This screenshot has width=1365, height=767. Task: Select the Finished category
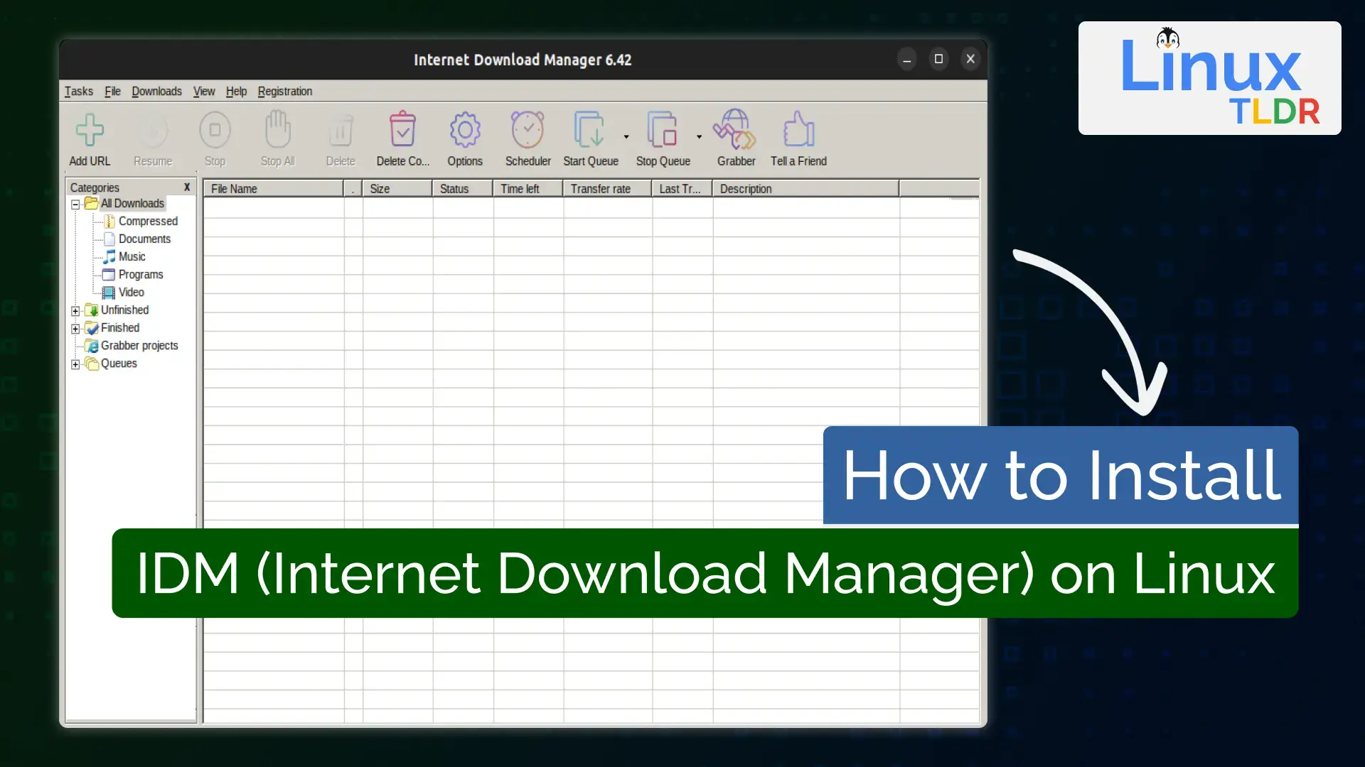click(120, 327)
